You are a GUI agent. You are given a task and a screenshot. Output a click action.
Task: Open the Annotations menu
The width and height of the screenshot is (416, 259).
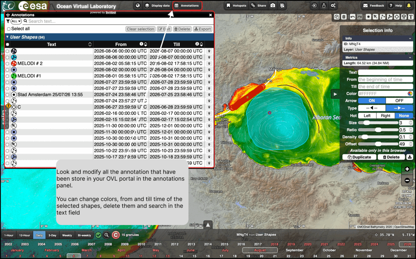click(187, 6)
